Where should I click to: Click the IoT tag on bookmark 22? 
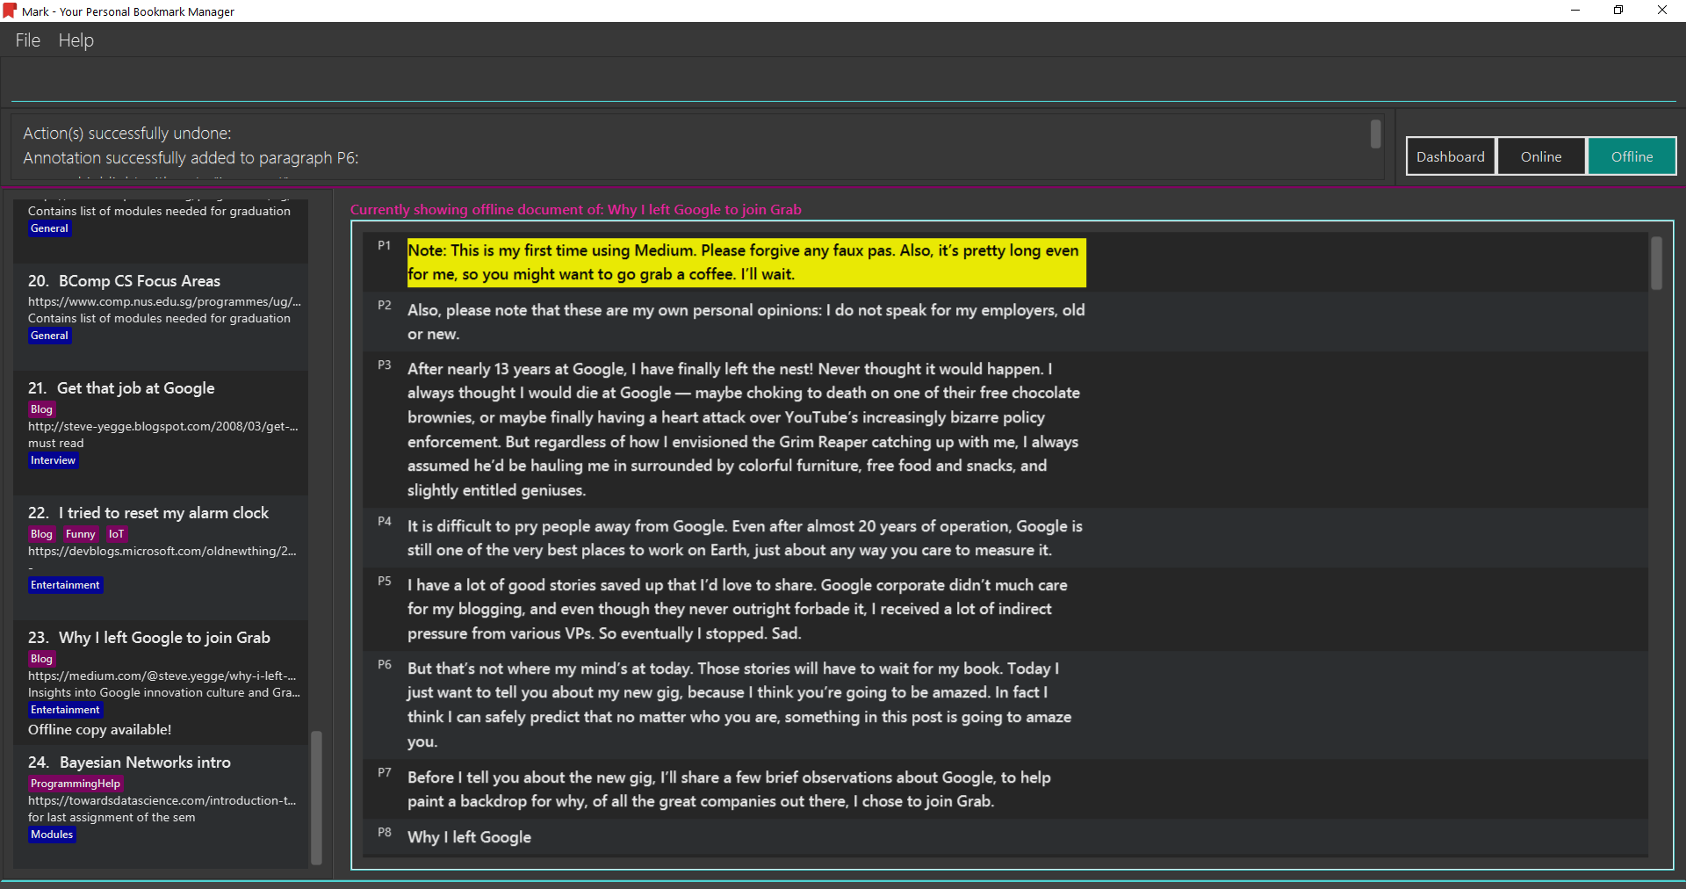(x=116, y=534)
